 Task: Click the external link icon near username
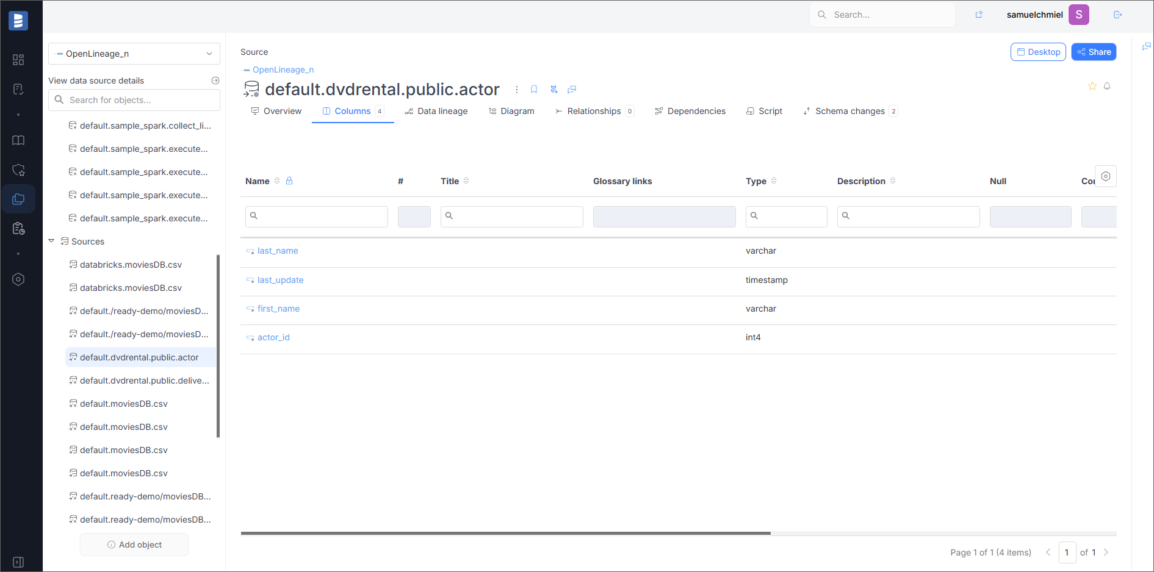pos(979,15)
